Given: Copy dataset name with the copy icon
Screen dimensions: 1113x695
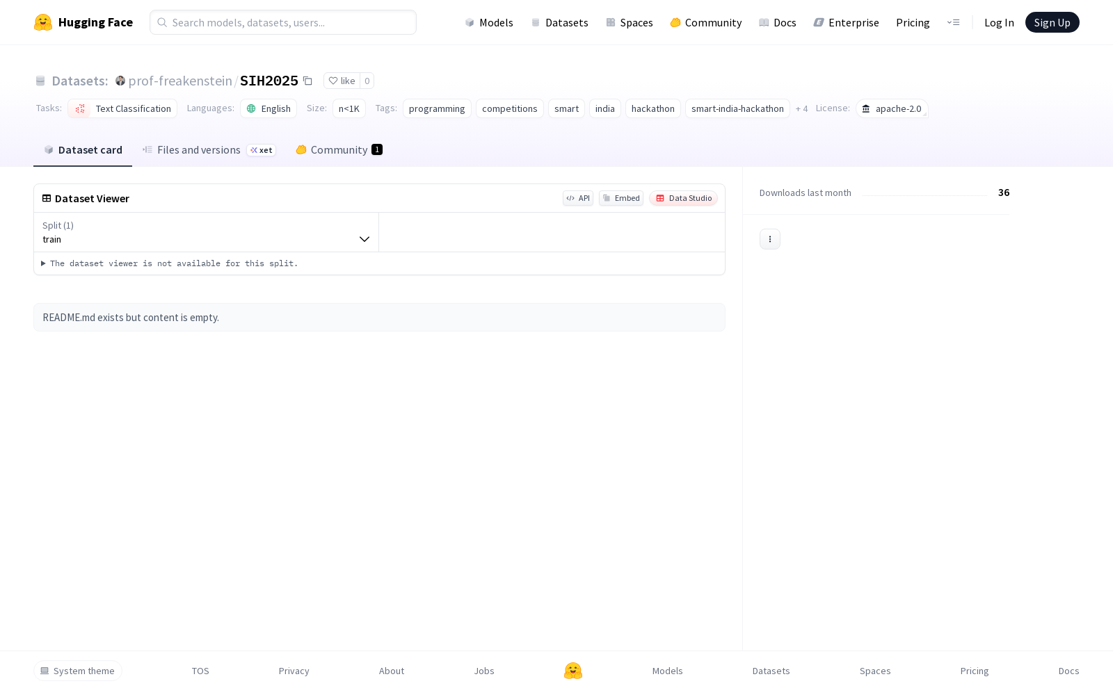Looking at the screenshot, I should [x=307, y=81].
